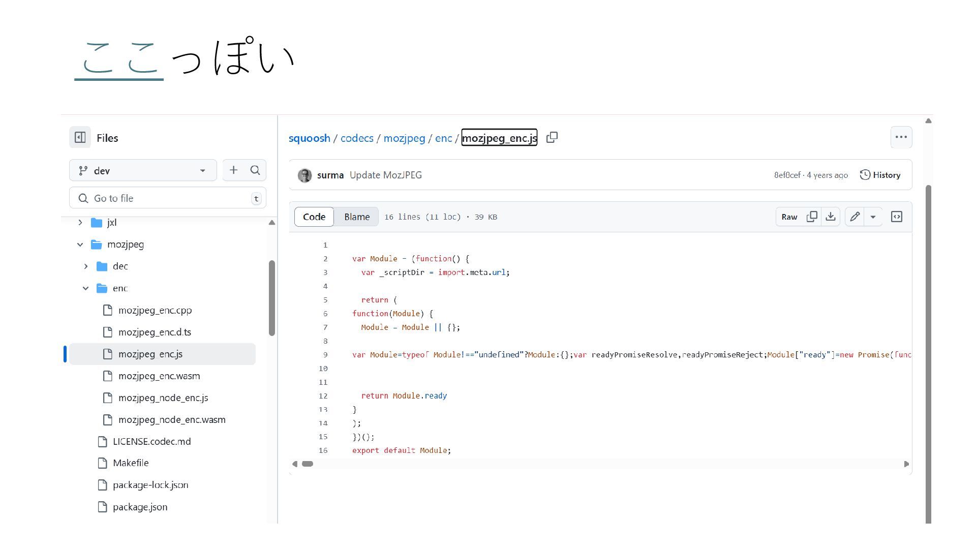
Task: Click the horizontal code scrollbar thumb
Action: click(x=308, y=464)
